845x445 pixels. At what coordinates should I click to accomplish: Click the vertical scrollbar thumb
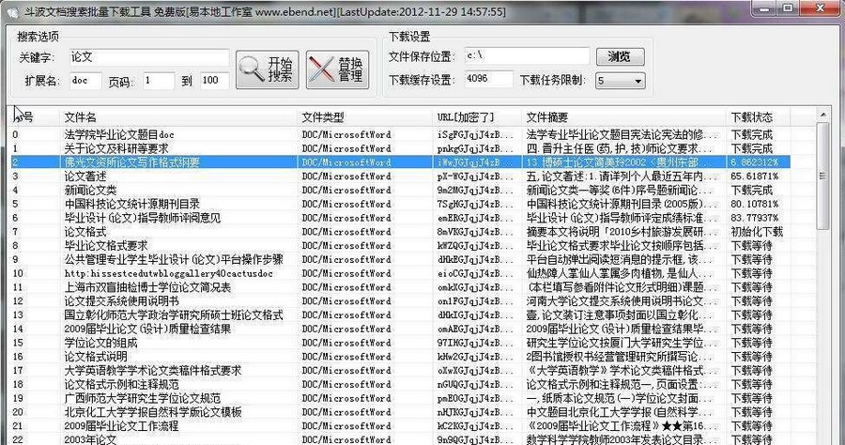click(822, 176)
